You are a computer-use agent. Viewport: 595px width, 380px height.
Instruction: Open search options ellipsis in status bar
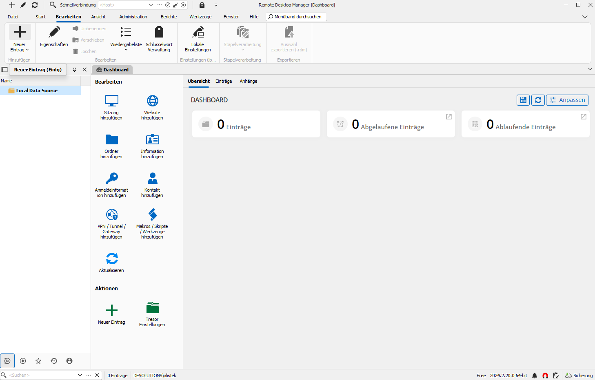89,375
